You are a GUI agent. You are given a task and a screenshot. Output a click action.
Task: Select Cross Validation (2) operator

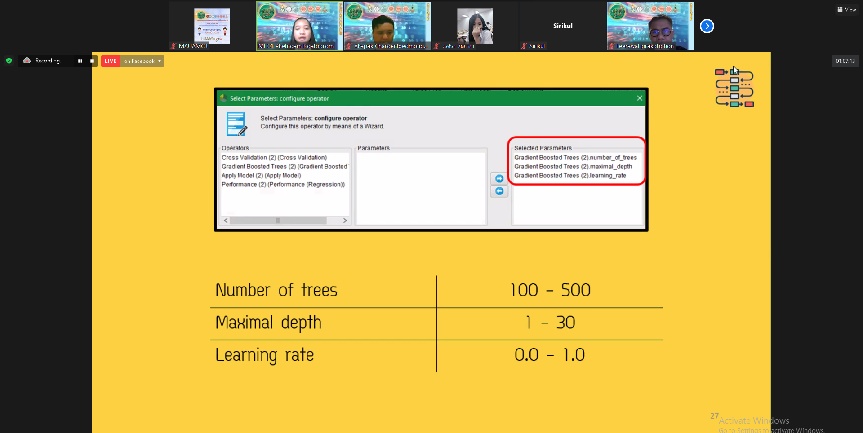274,158
